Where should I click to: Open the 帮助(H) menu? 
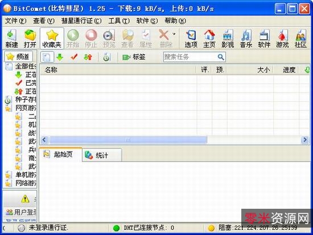[x=175, y=21]
